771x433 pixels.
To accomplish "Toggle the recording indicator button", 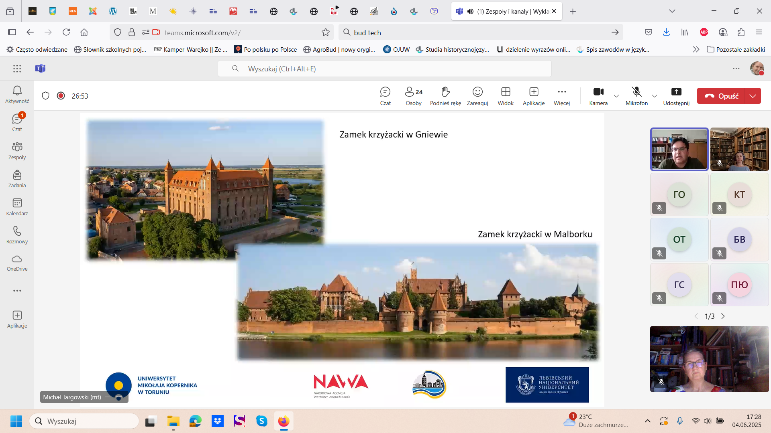I will (61, 96).
